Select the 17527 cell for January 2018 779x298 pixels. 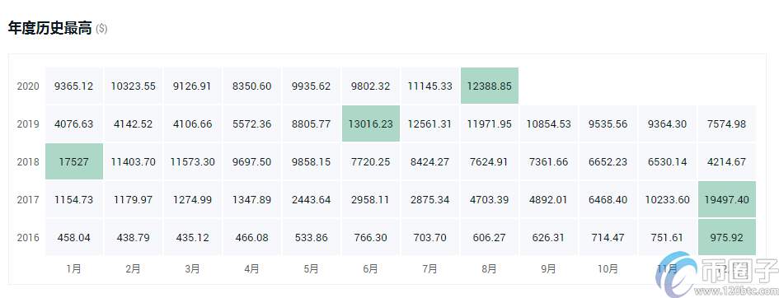click(74, 161)
